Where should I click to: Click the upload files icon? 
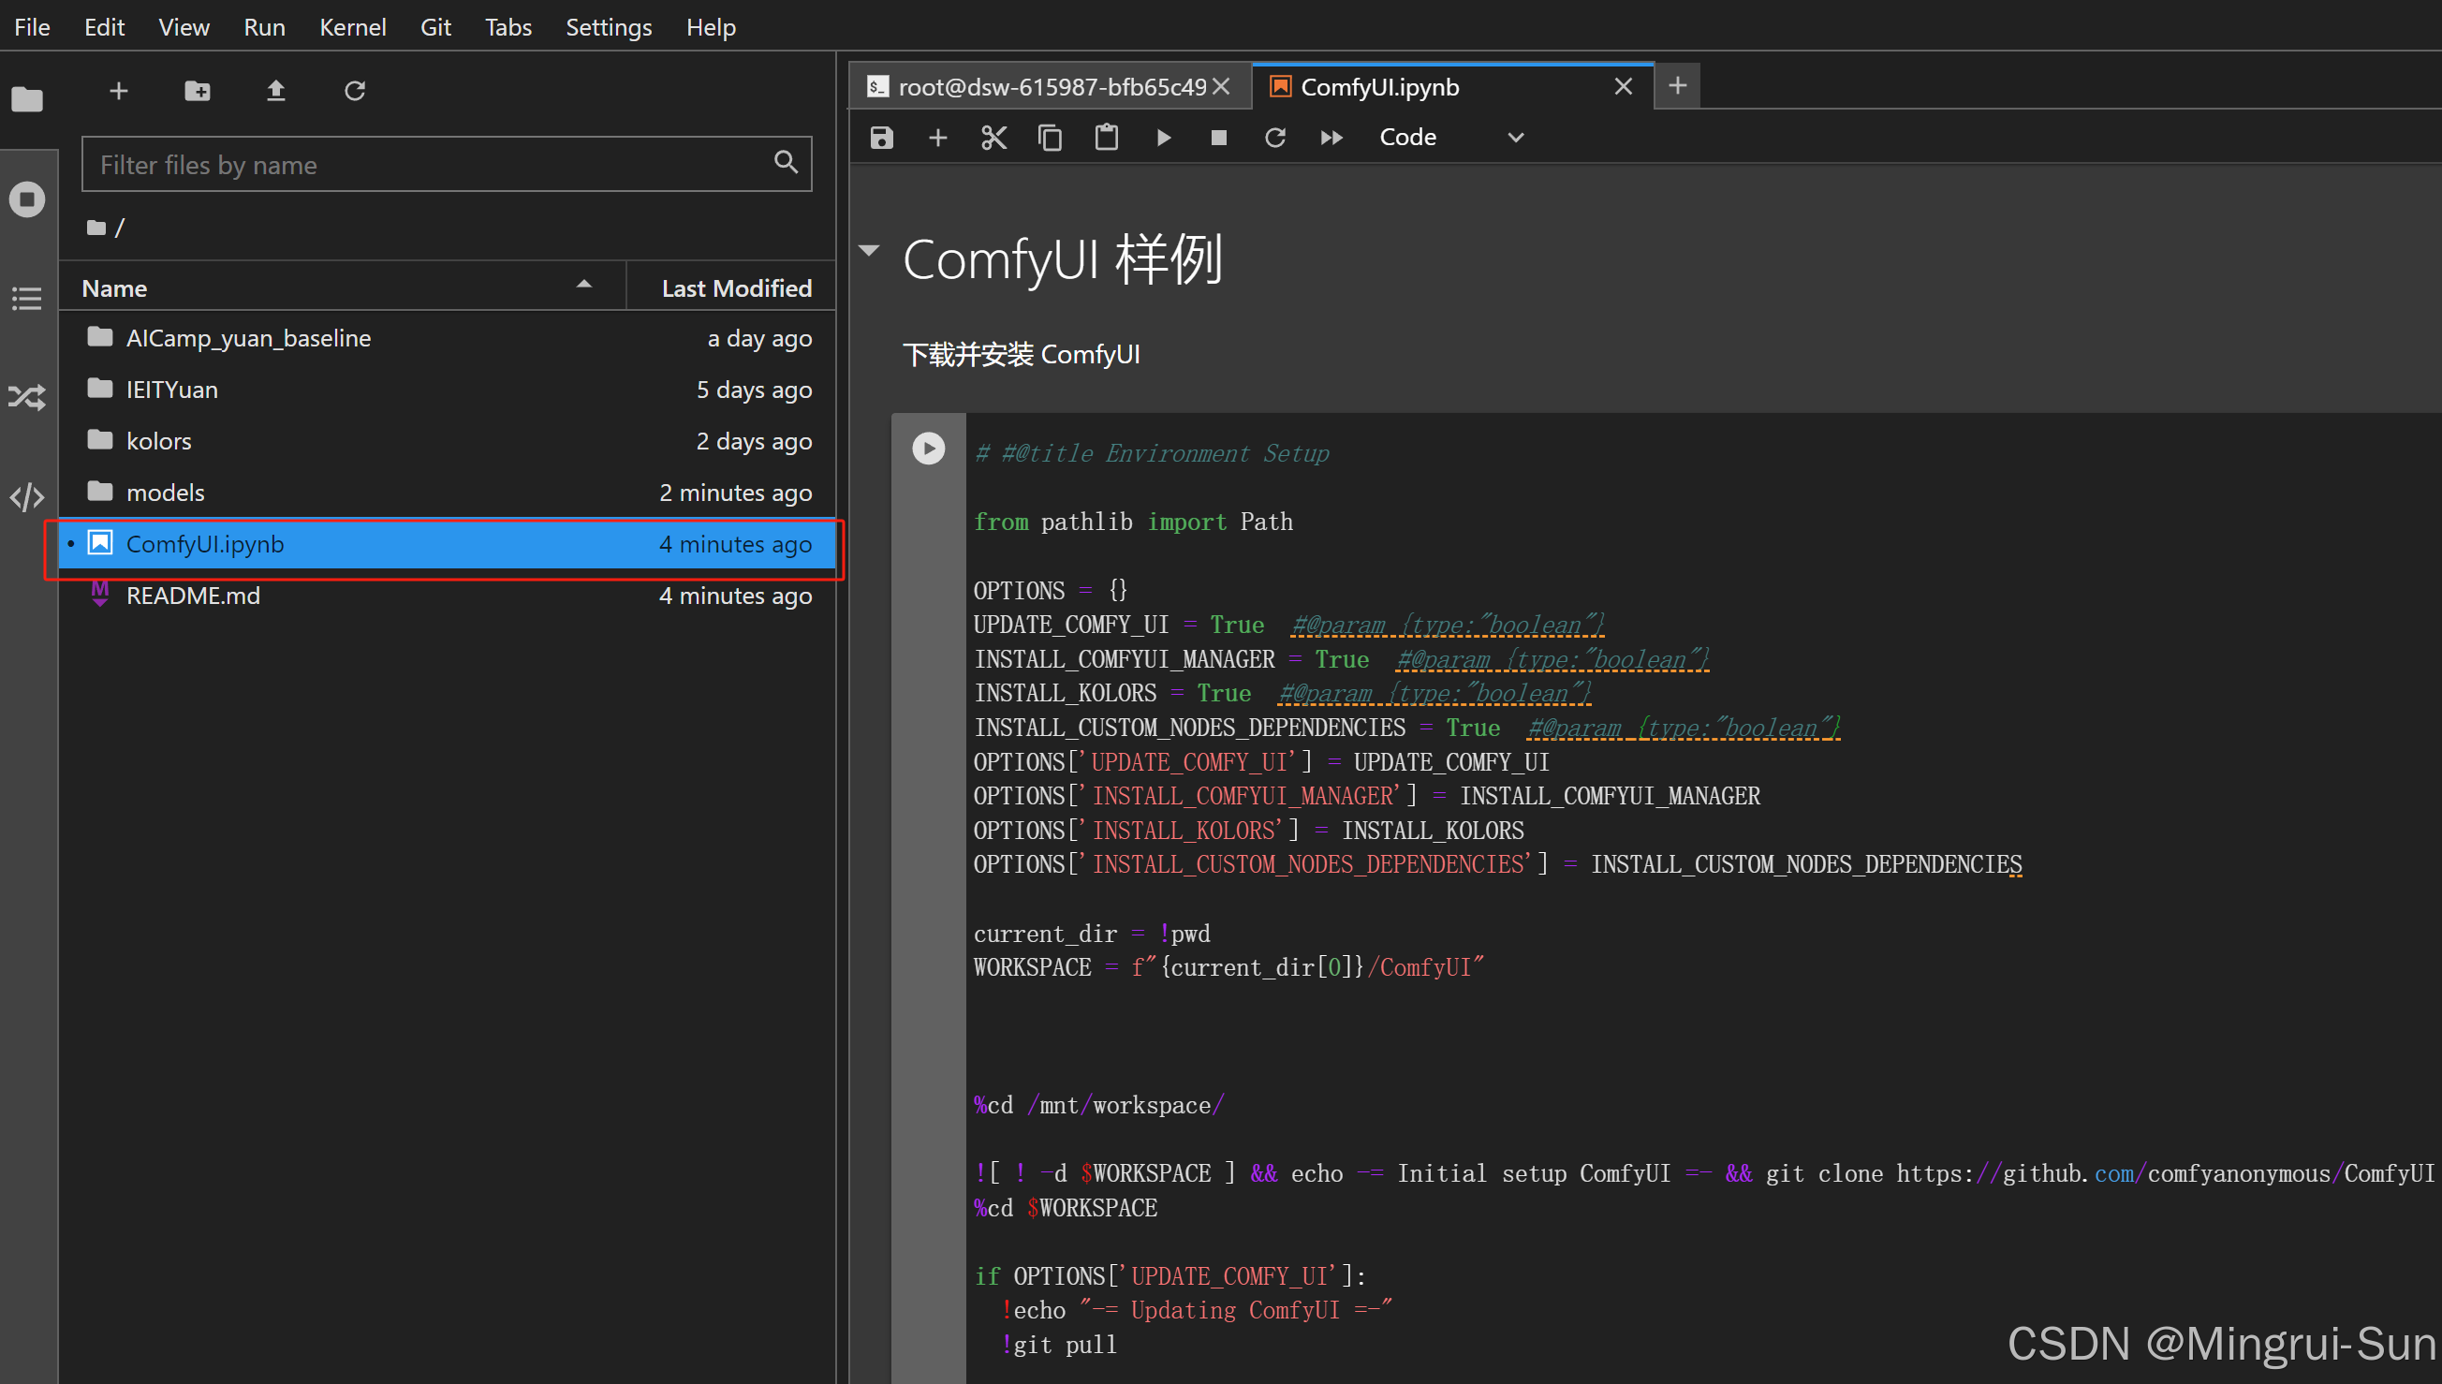pos(275,91)
